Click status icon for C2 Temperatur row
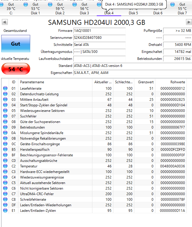Image resolution: width=192 pixels, height=227 pixels. tap(5, 166)
